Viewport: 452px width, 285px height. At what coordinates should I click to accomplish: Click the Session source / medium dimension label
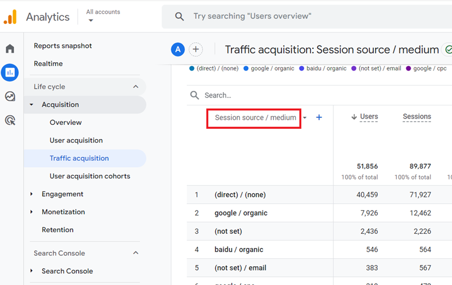pos(256,117)
